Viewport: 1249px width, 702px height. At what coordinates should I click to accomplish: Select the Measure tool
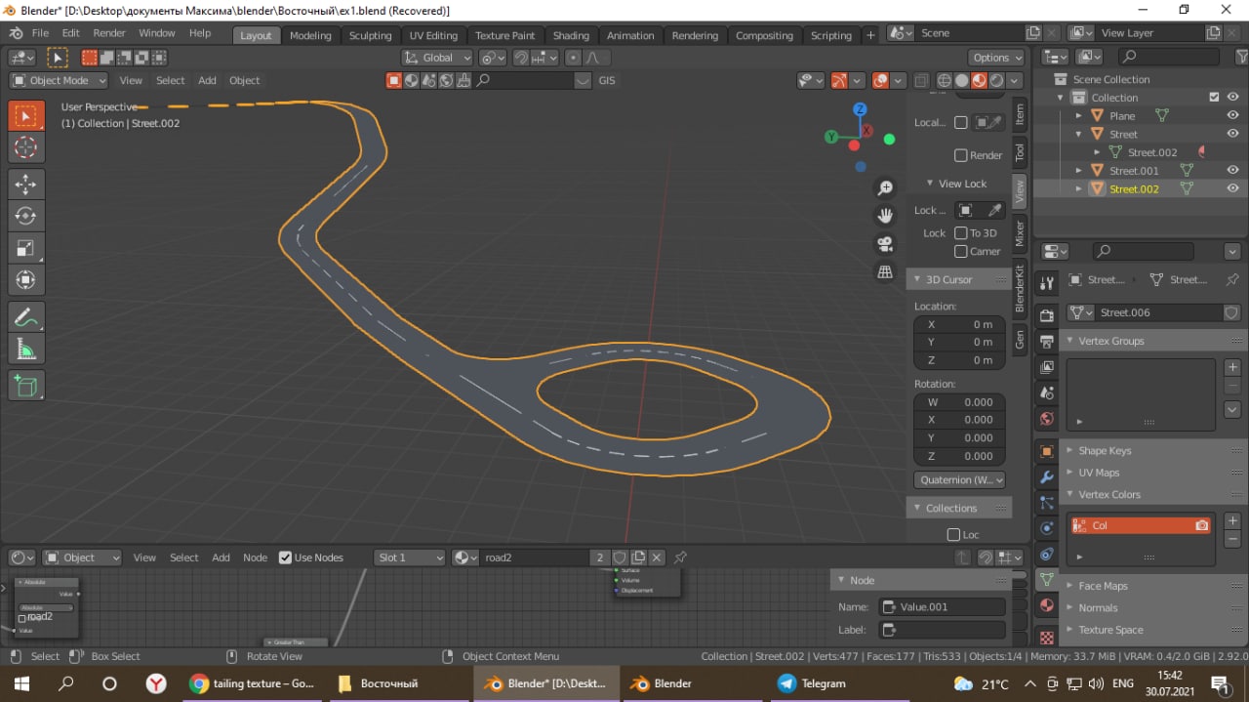pos(26,350)
